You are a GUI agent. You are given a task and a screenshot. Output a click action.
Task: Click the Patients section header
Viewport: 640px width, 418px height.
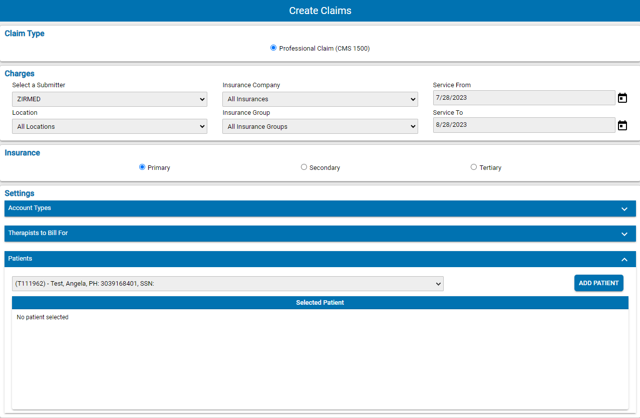(x=300, y=259)
